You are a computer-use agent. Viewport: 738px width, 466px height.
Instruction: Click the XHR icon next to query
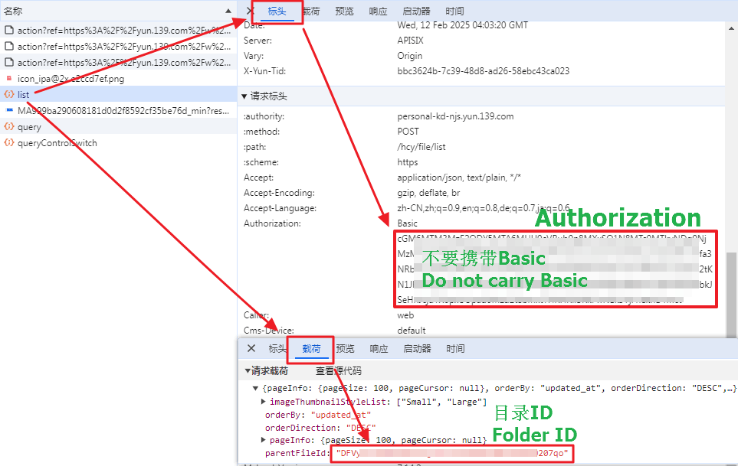point(9,127)
